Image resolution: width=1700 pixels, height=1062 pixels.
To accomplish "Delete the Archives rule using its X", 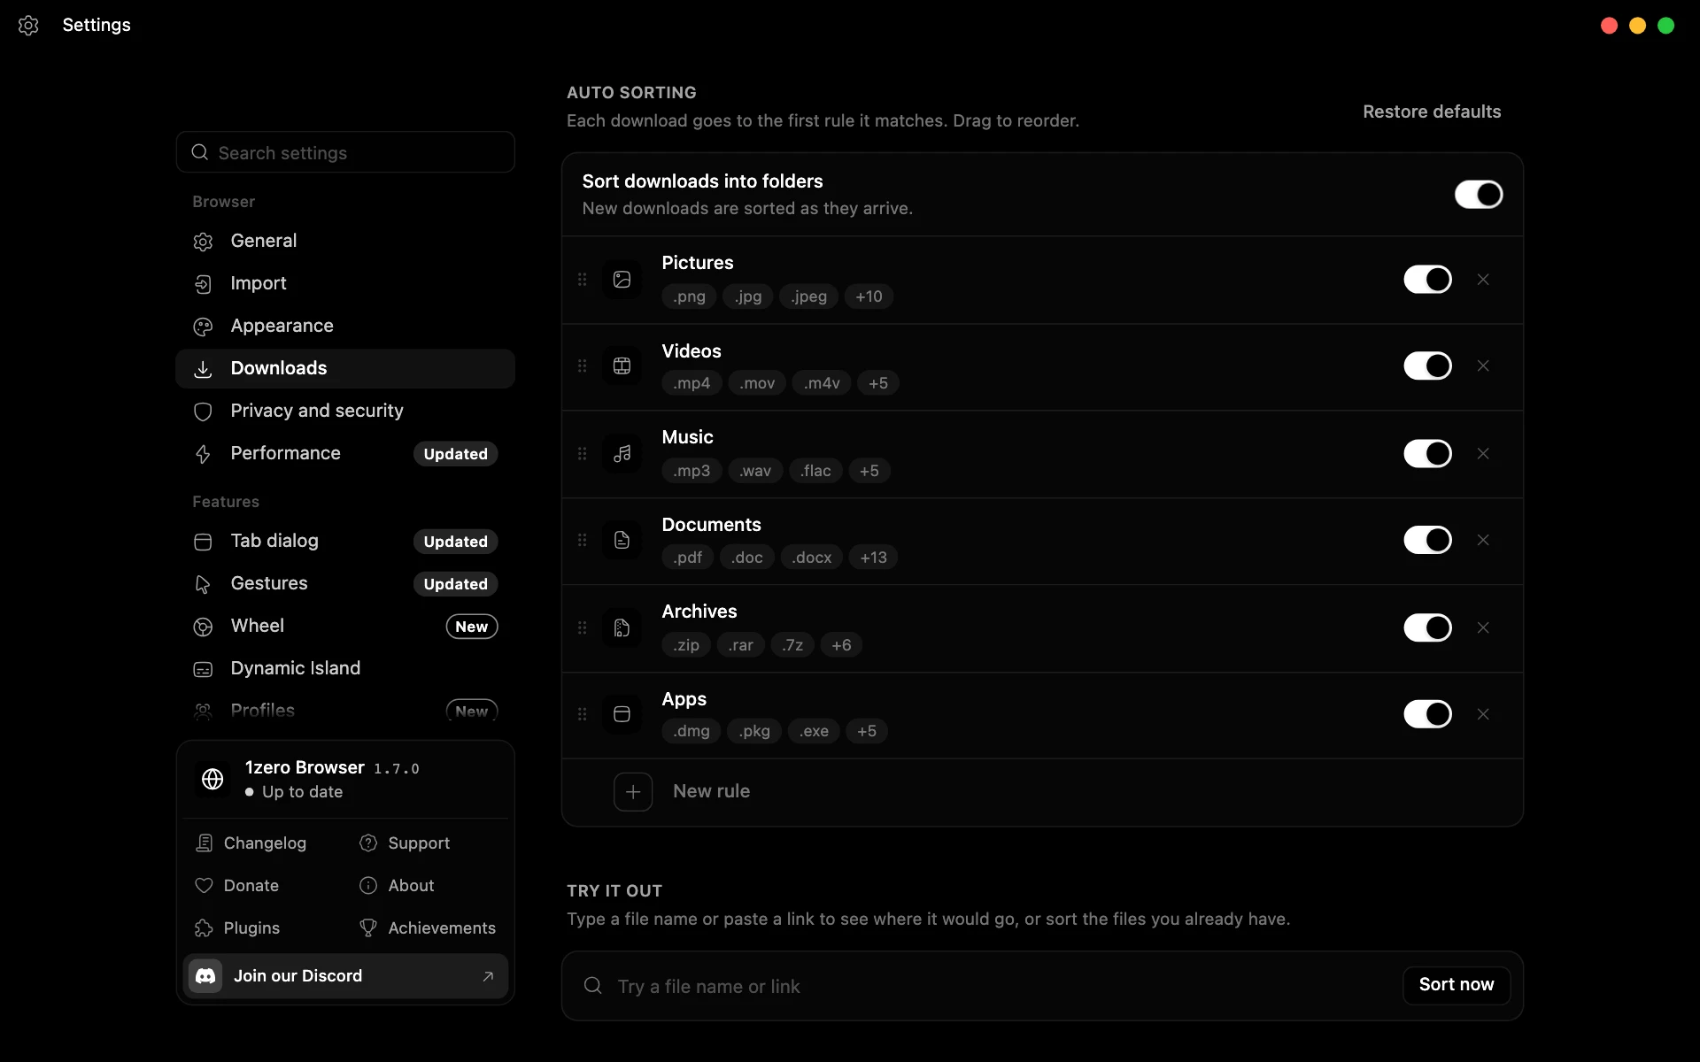I will point(1483,627).
